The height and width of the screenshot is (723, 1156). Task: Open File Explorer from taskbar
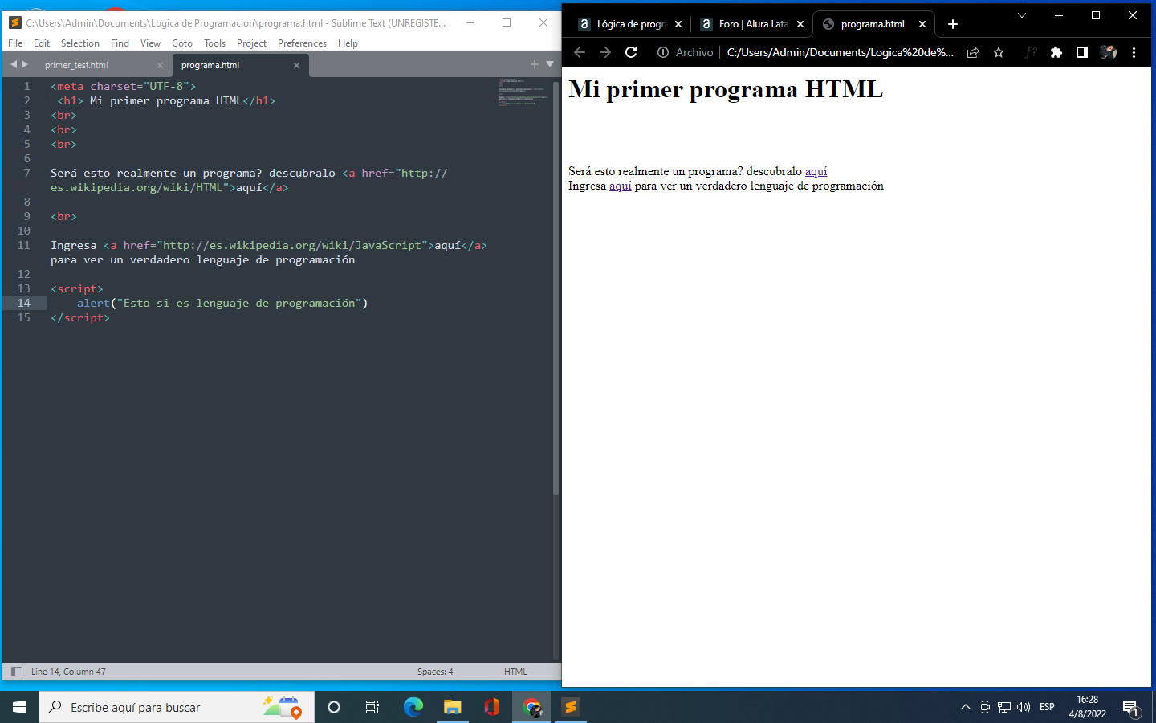pyautogui.click(x=452, y=707)
